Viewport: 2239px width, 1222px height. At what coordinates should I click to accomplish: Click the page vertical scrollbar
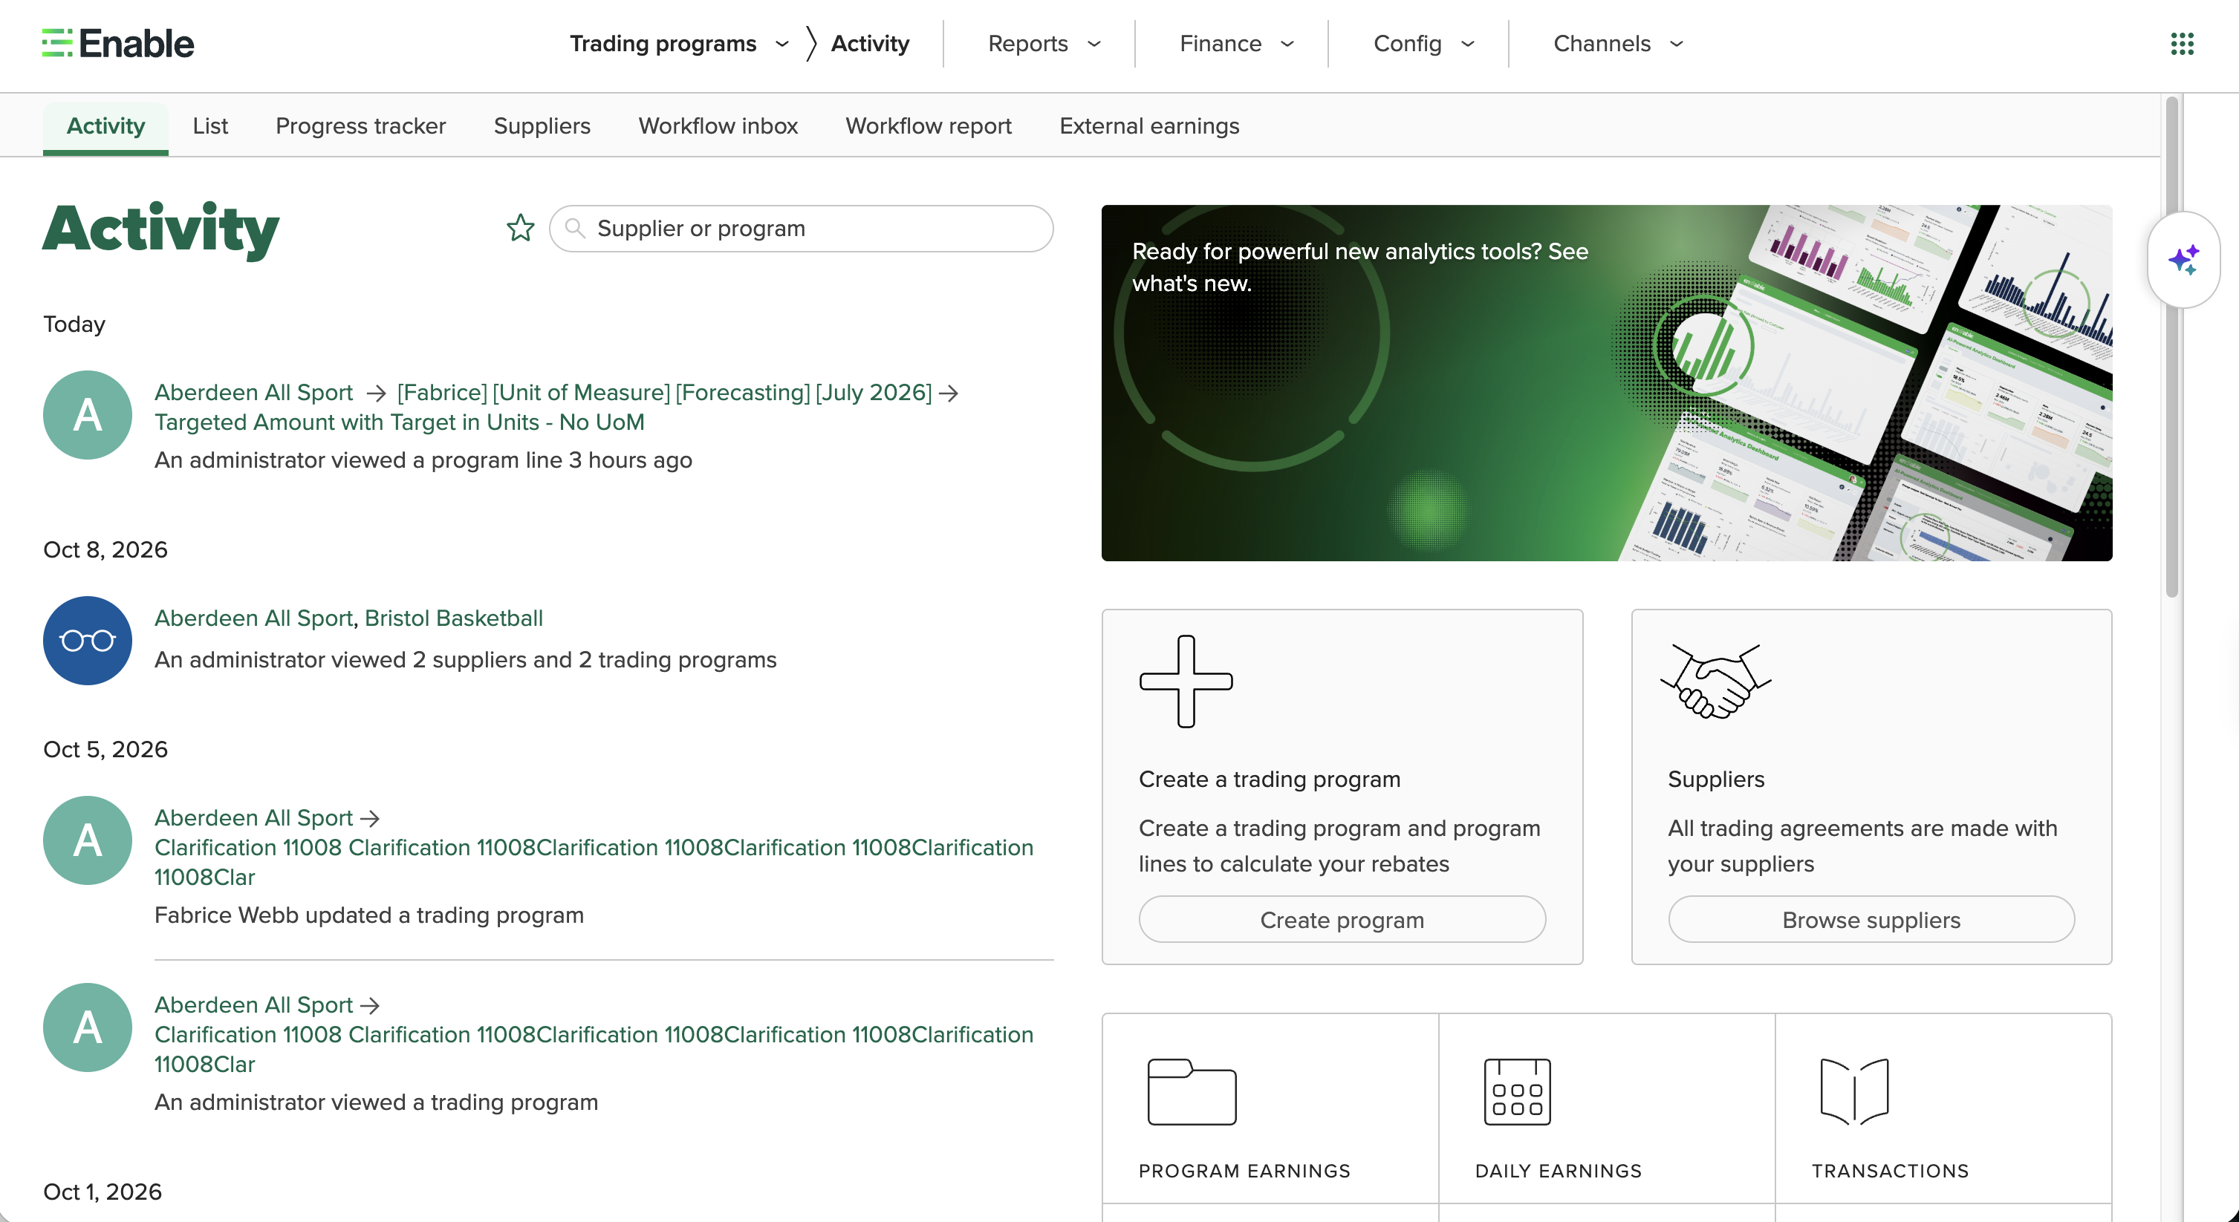pos(2171,347)
